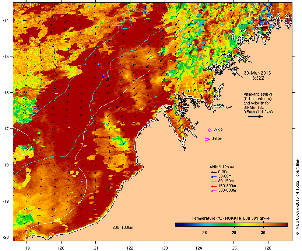The width and height of the screenshot is (302, 251).
Task: Click the 0.5m/s velocity scale arrow
Action: pos(255,116)
